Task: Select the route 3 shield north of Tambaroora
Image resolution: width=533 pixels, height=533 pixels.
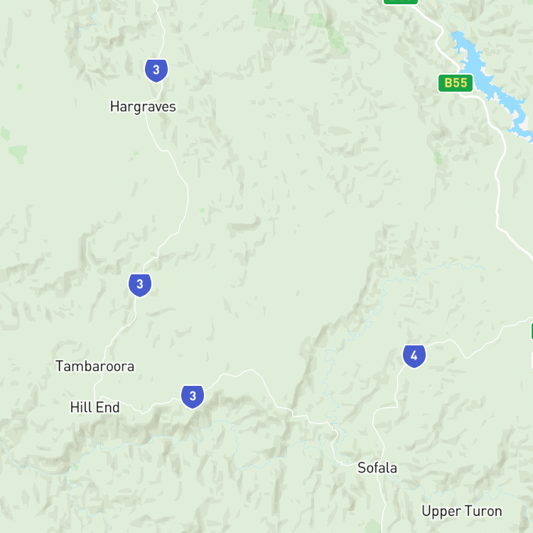Action: pos(140,285)
